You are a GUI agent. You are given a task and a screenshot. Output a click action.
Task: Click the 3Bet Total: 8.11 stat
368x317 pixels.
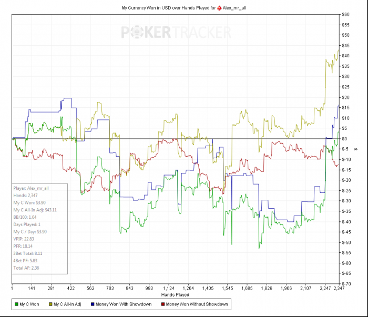pos(28,253)
